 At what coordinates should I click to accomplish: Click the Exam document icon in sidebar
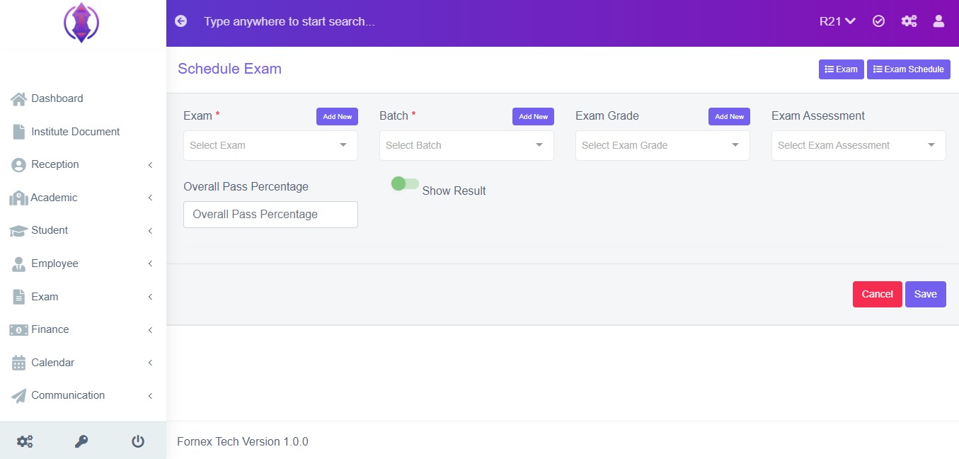19,297
